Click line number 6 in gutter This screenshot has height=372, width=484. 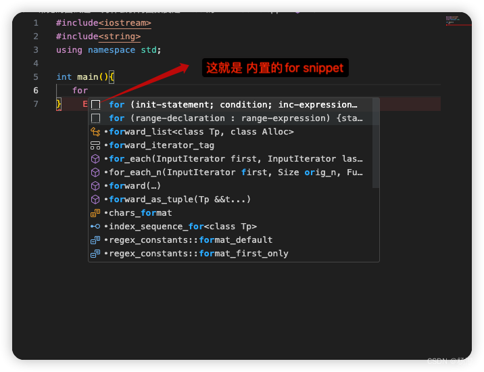pyautogui.click(x=36, y=91)
